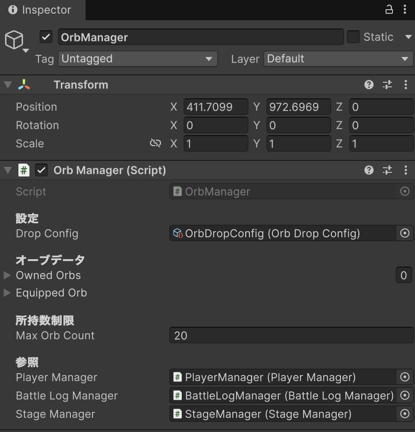Click the StageManager reference field
The image size is (415, 432).
(x=282, y=414)
